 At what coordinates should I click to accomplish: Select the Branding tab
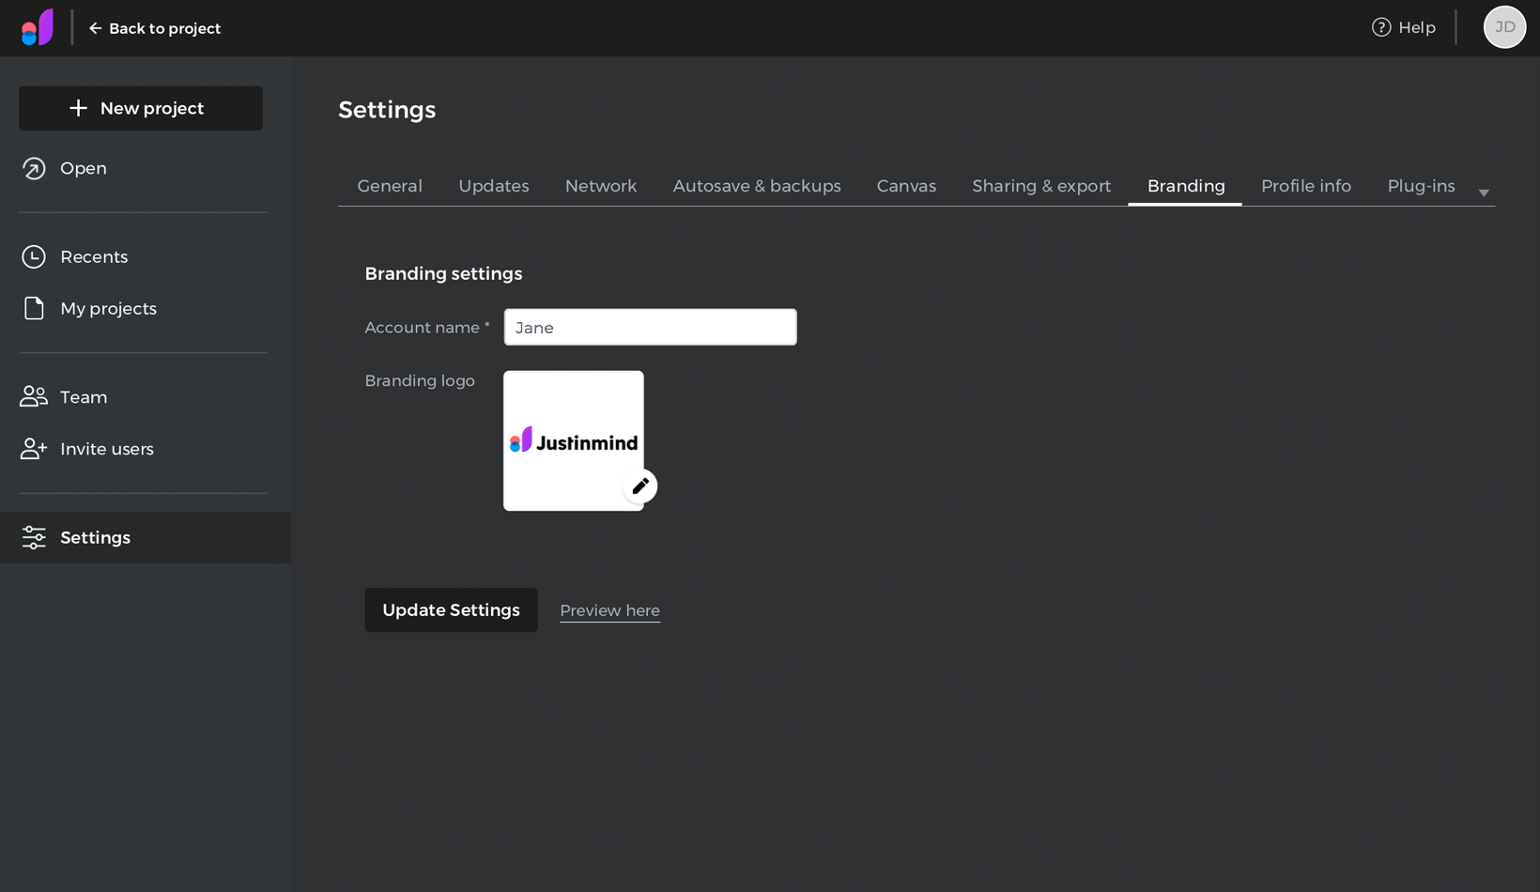coord(1186,186)
